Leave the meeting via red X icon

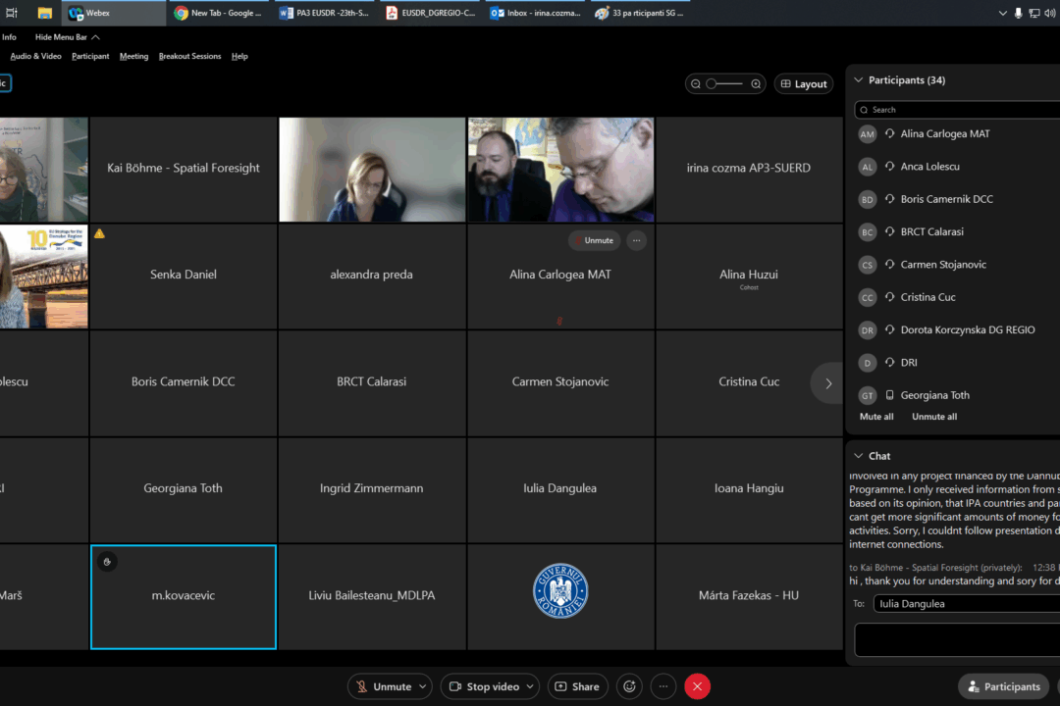tap(697, 686)
